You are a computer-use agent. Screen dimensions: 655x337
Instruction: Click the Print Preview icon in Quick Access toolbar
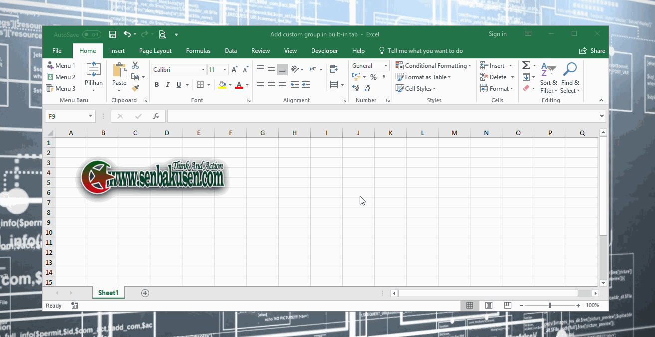162,34
